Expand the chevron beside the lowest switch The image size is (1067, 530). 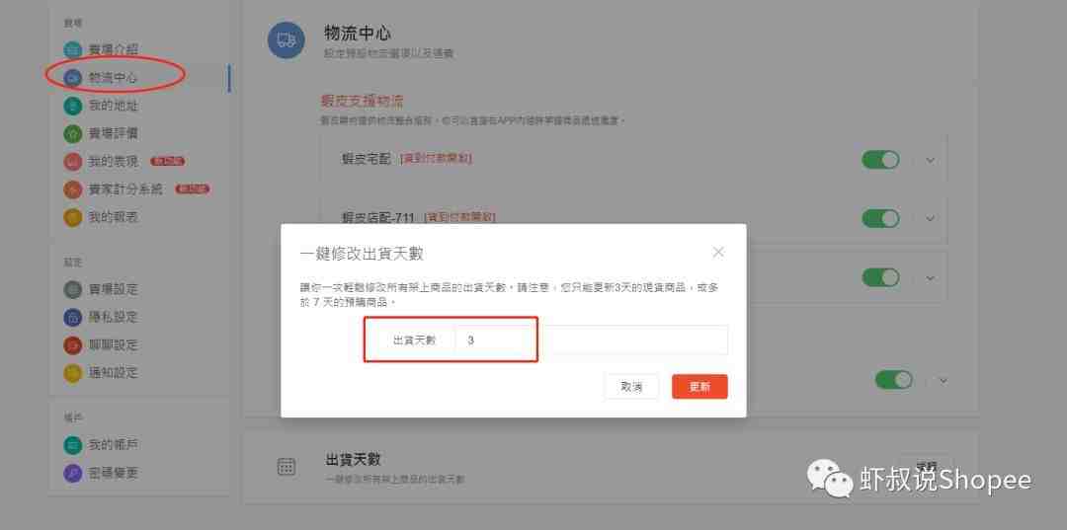[x=944, y=381]
